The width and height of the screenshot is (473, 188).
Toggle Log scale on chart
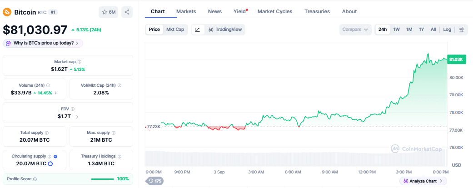pyautogui.click(x=447, y=30)
